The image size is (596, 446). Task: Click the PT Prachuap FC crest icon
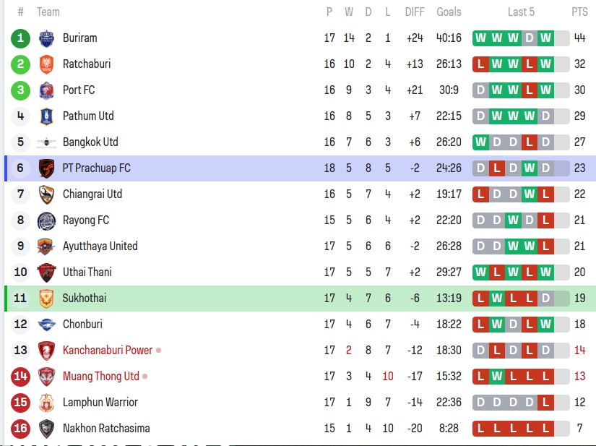coord(46,168)
